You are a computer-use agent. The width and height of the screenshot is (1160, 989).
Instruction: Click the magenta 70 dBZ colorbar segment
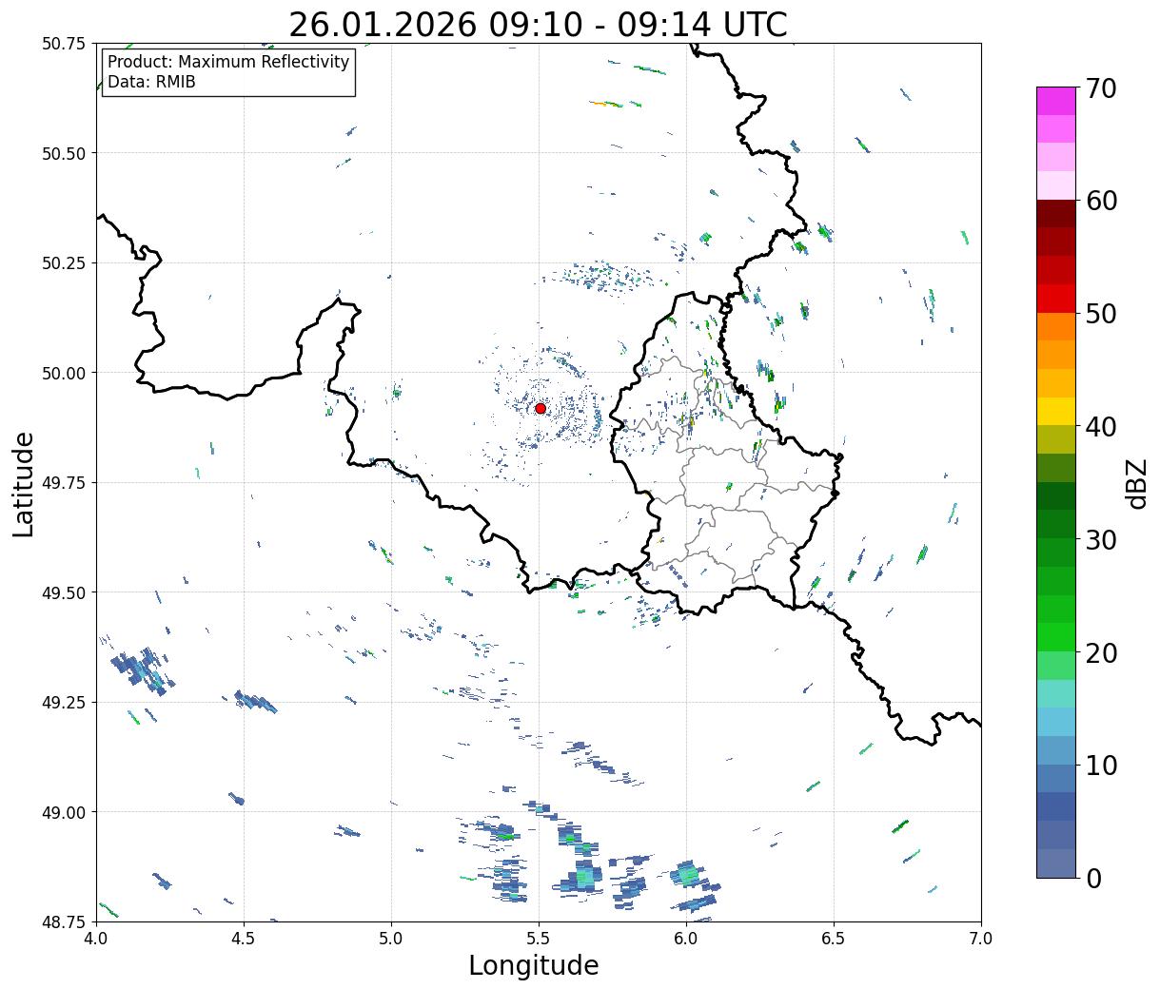coord(1056,101)
